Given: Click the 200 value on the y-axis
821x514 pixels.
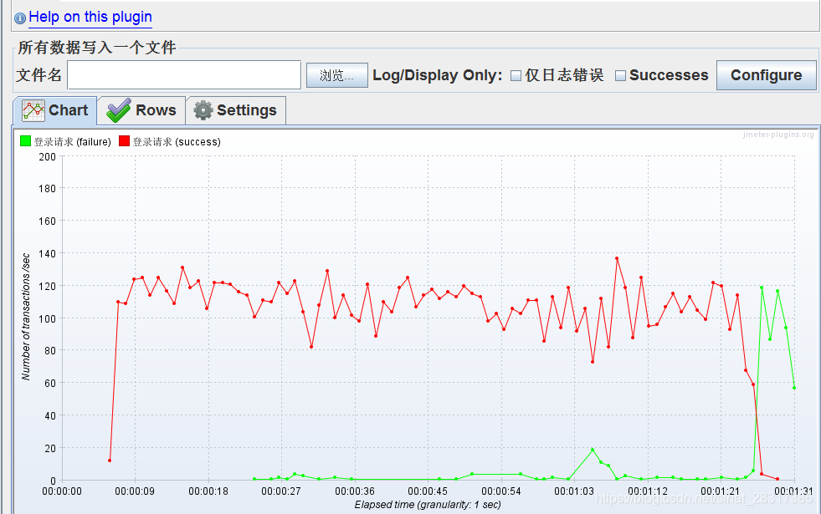Looking at the screenshot, I should [x=47, y=157].
